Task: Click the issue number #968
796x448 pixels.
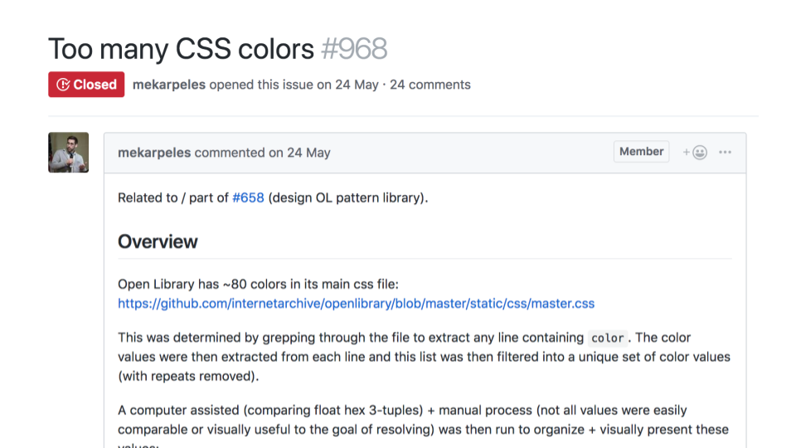Action: point(354,49)
